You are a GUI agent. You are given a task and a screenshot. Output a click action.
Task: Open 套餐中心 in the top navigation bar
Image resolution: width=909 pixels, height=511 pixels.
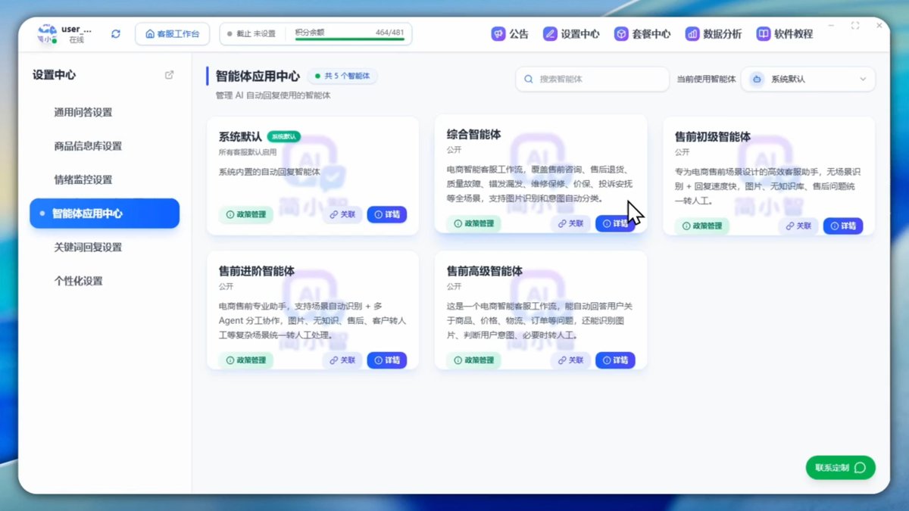point(642,34)
